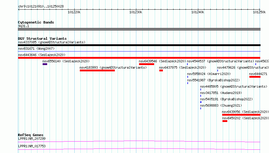
Task: Click the red nsv6439546 variant bar
Action: coord(147,64)
